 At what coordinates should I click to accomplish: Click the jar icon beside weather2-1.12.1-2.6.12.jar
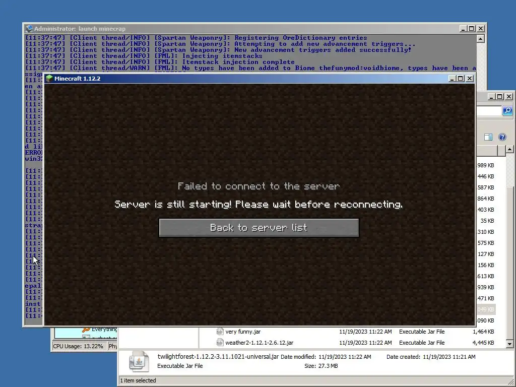point(220,343)
